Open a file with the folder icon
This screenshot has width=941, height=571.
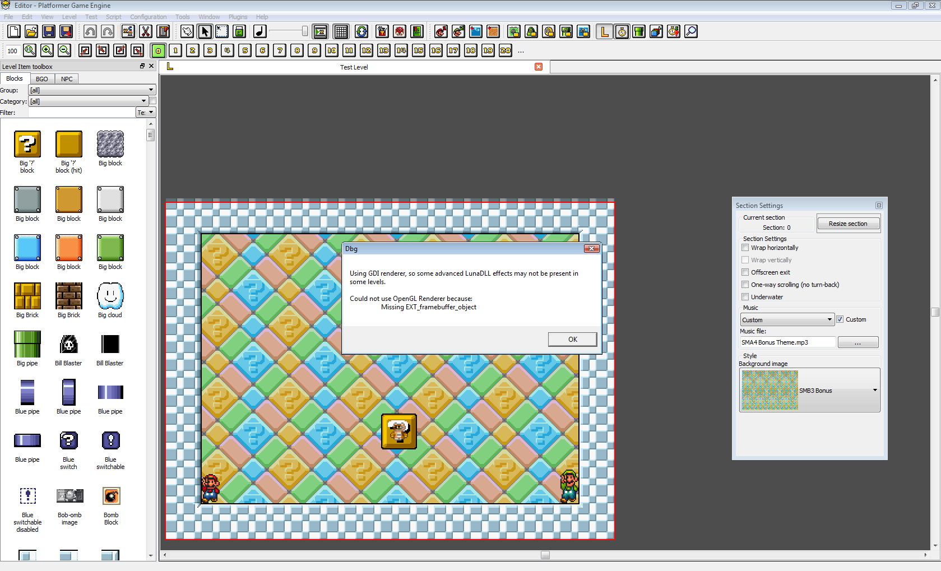pos(31,31)
